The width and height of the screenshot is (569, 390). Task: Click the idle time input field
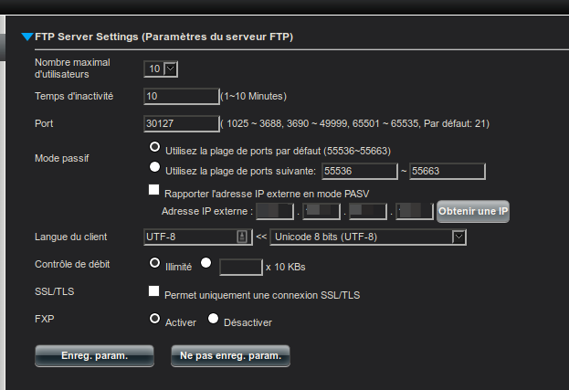tap(180, 95)
